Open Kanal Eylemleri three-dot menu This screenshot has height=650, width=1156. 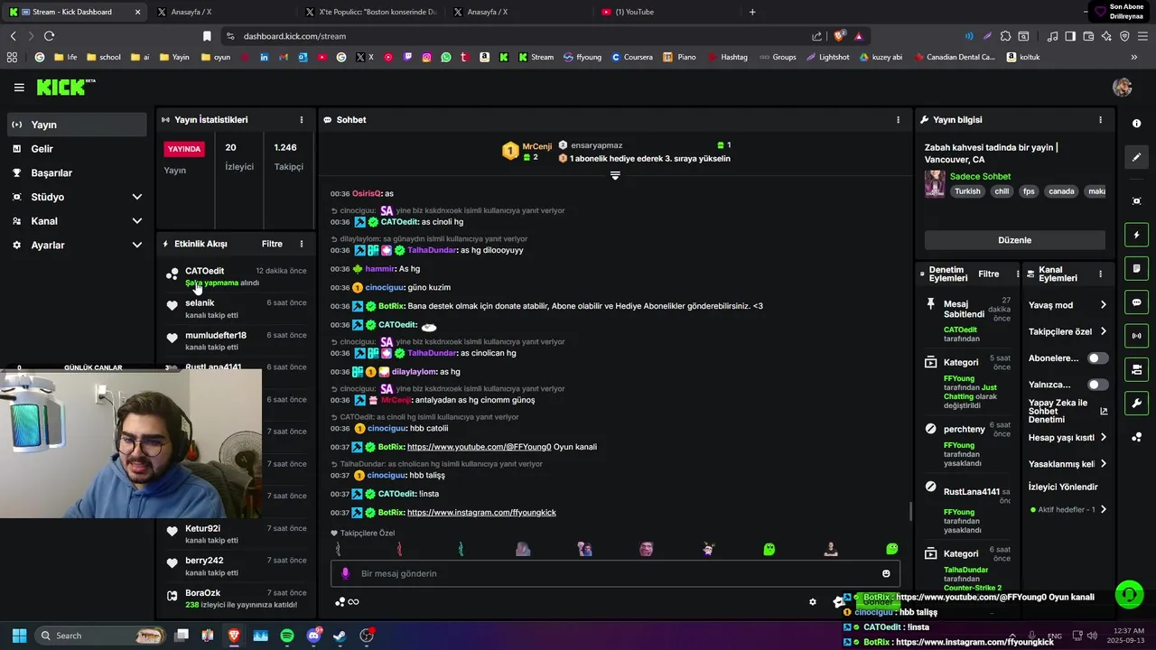click(x=1100, y=274)
